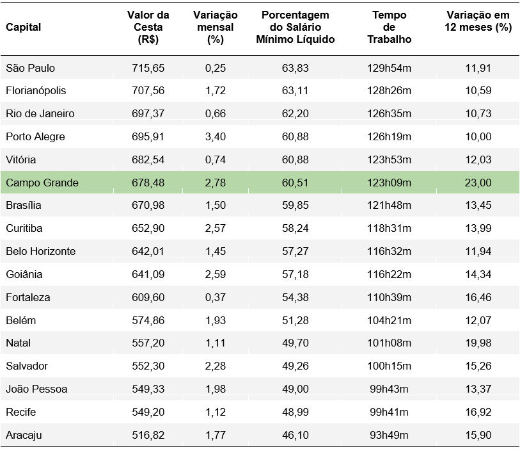Viewport: 520px width, 449px height.
Task: Select the Rio de Janeiro capital cell
Action: 40,114
